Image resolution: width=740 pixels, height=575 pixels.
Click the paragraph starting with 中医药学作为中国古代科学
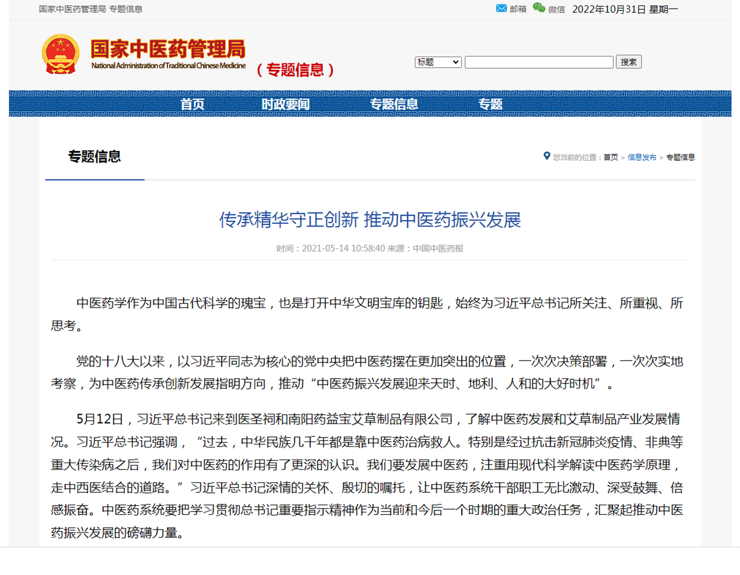click(367, 314)
